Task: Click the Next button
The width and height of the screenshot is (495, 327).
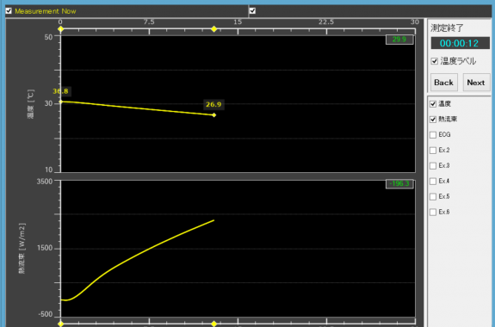Action: point(476,83)
